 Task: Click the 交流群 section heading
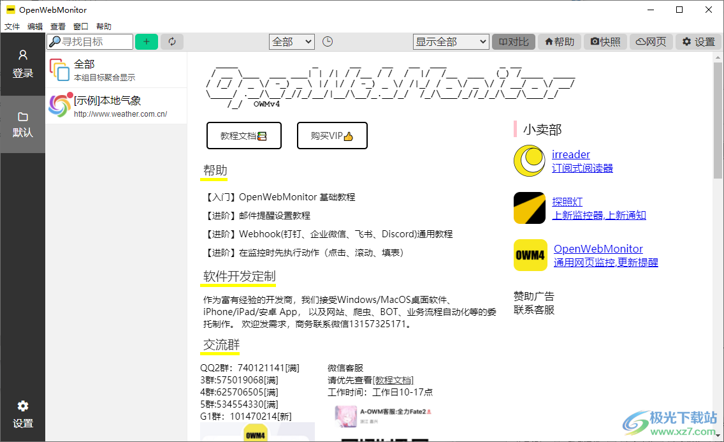[x=221, y=344]
